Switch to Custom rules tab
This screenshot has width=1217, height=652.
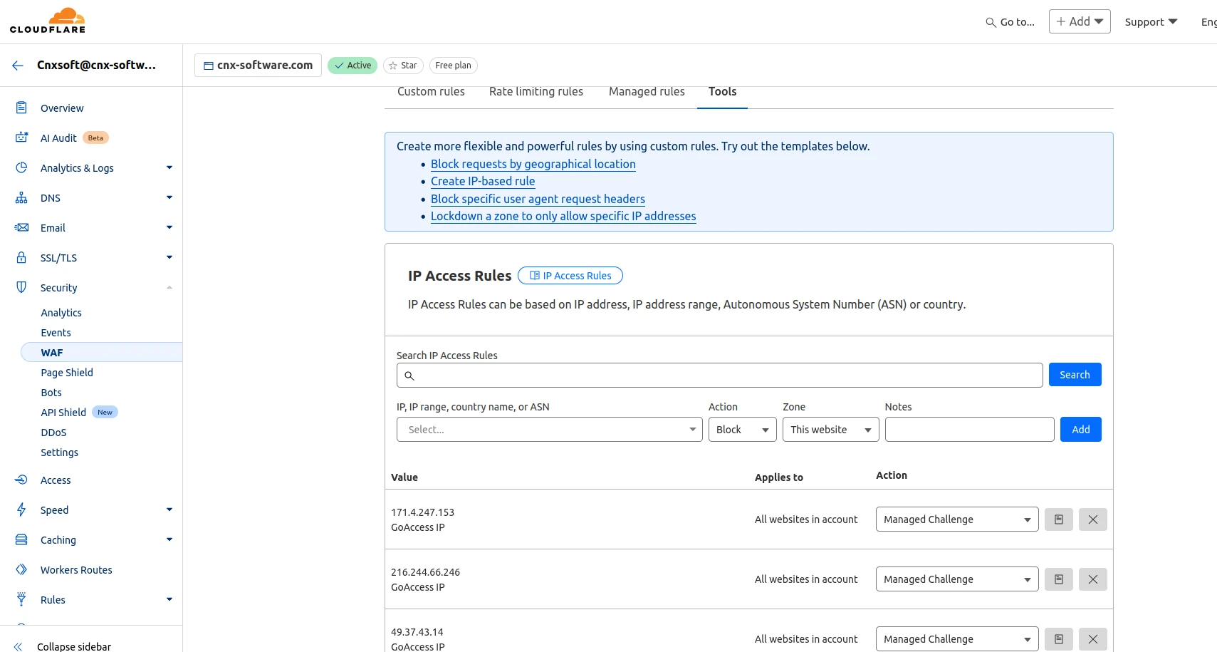coord(431,91)
